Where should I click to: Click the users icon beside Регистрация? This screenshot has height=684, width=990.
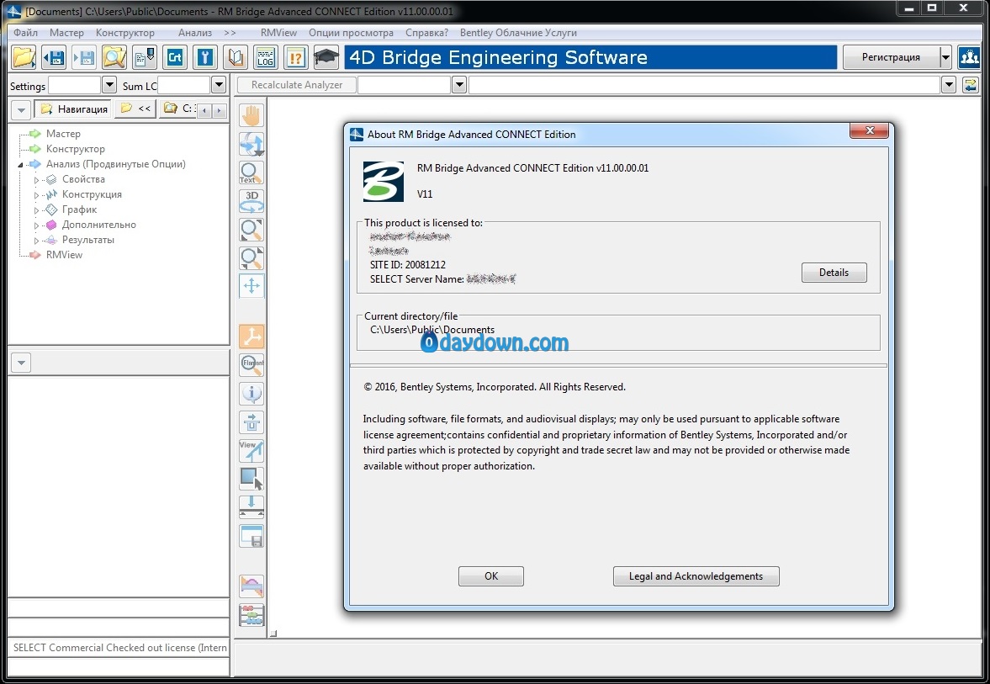click(969, 57)
